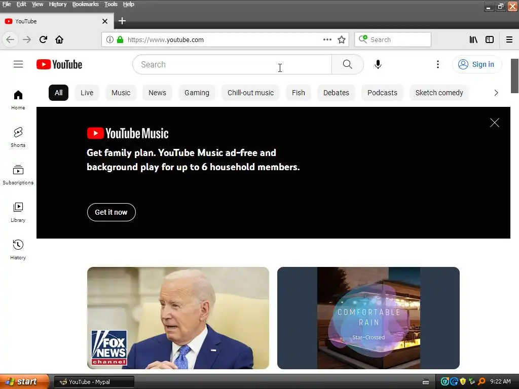Select the Chill-out music chip
The width and height of the screenshot is (519, 389).
250,93
